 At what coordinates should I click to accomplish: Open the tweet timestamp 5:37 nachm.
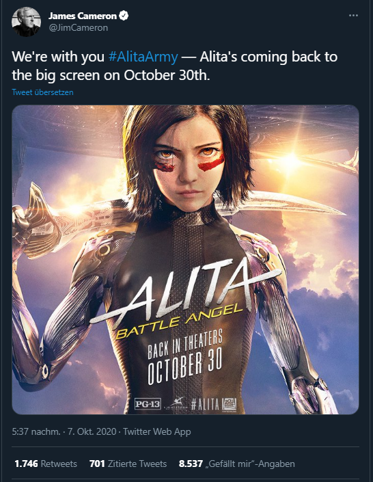click(x=36, y=431)
